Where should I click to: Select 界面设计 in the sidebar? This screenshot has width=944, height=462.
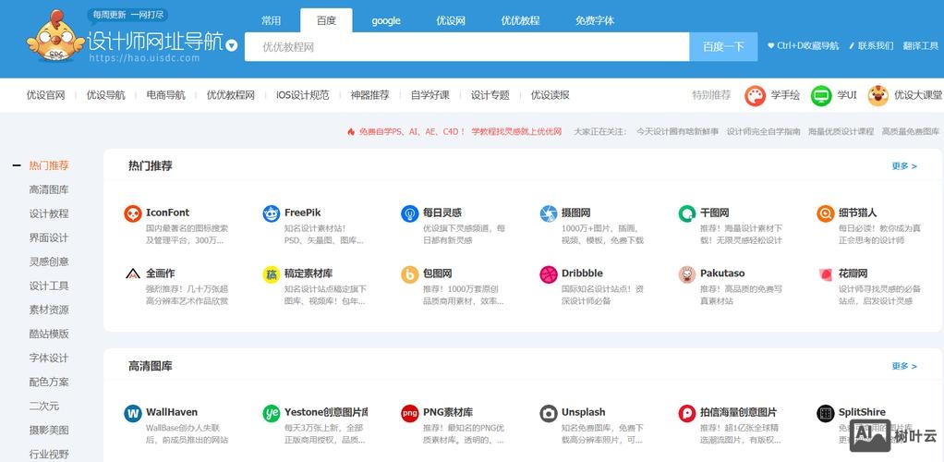coord(49,237)
